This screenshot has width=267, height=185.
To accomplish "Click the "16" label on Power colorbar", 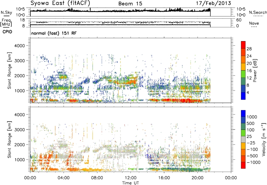I will 249,70.
